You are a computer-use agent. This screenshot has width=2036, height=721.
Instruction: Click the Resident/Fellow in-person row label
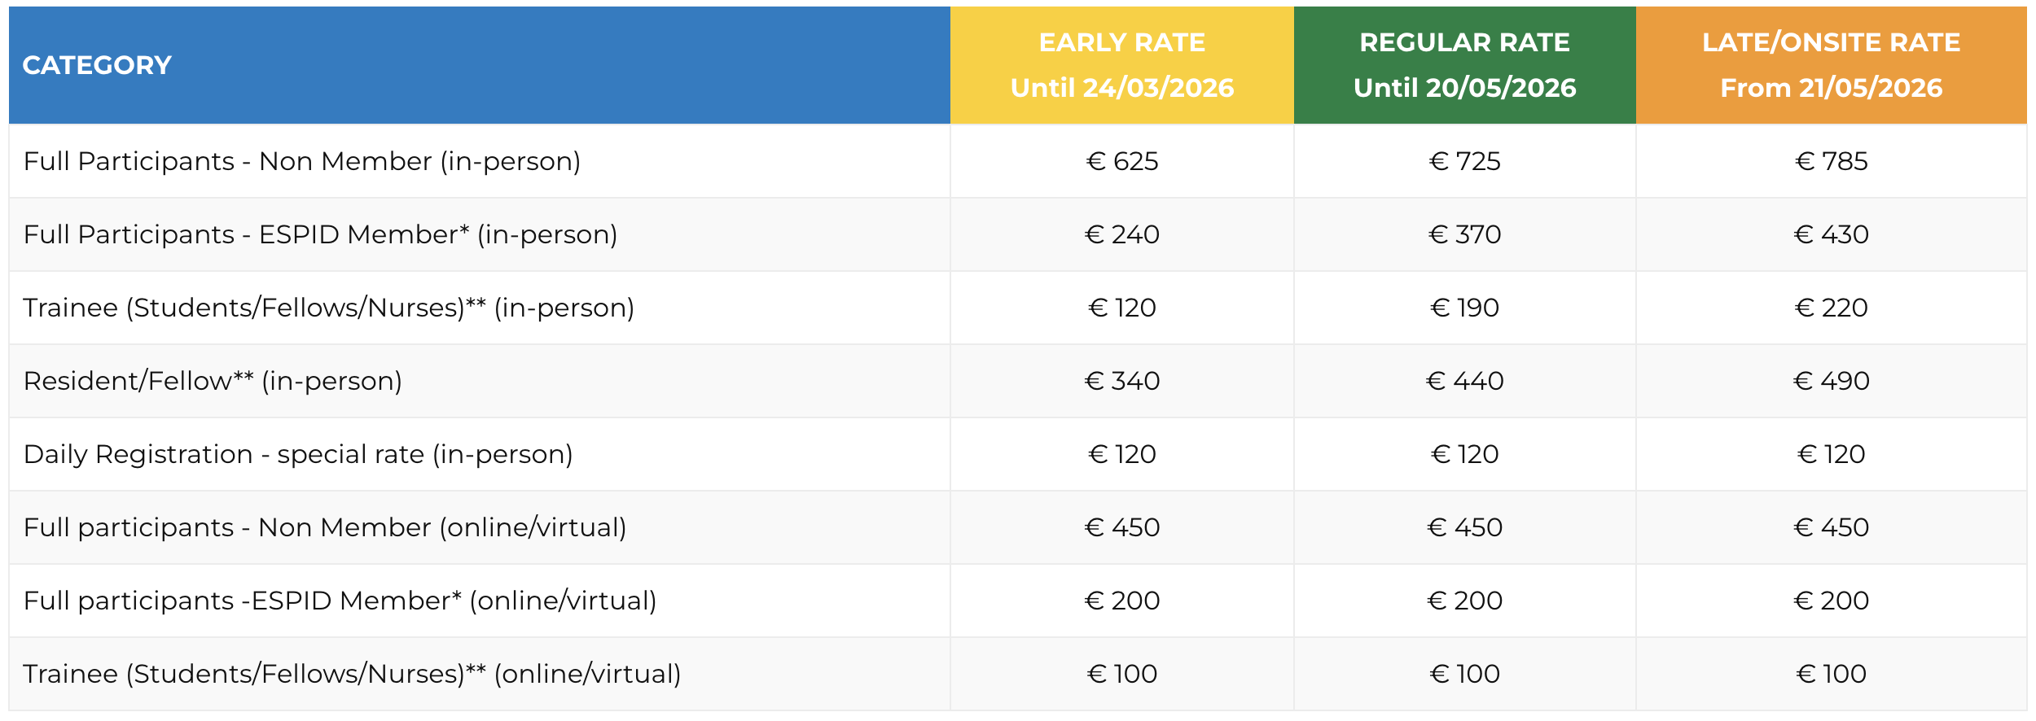click(x=213, y=381)
